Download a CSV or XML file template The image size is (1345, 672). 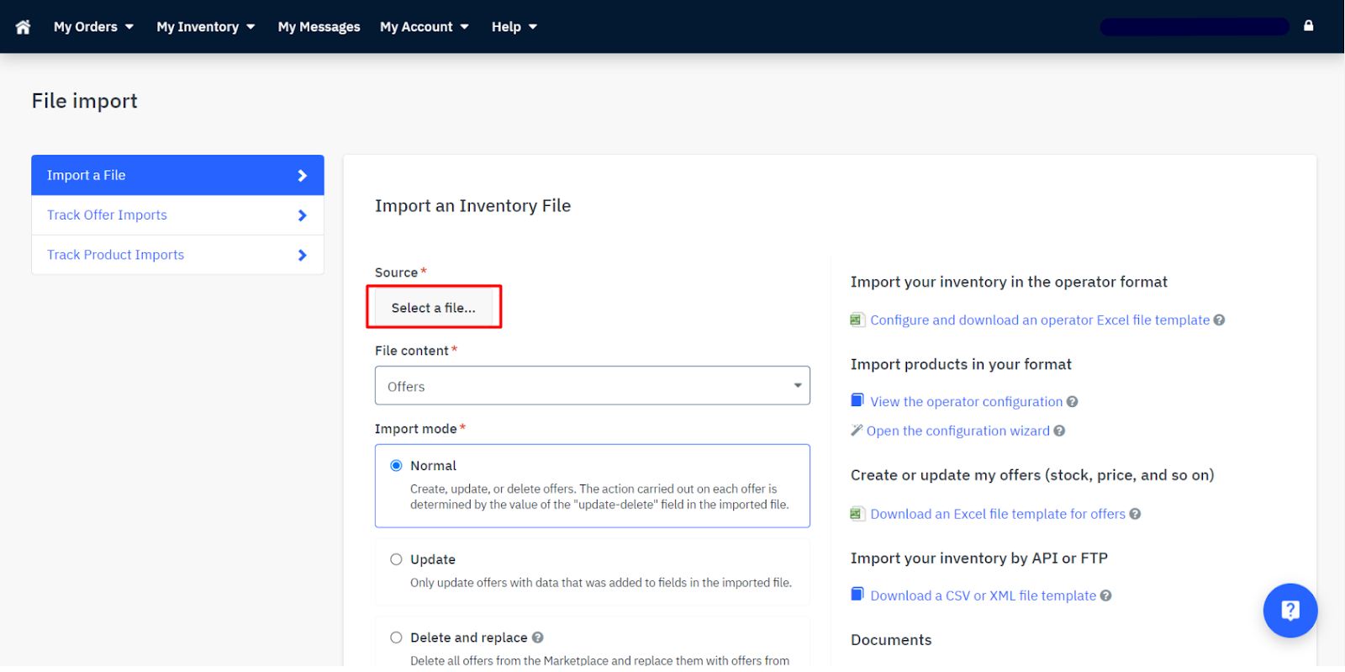(984, 595)
